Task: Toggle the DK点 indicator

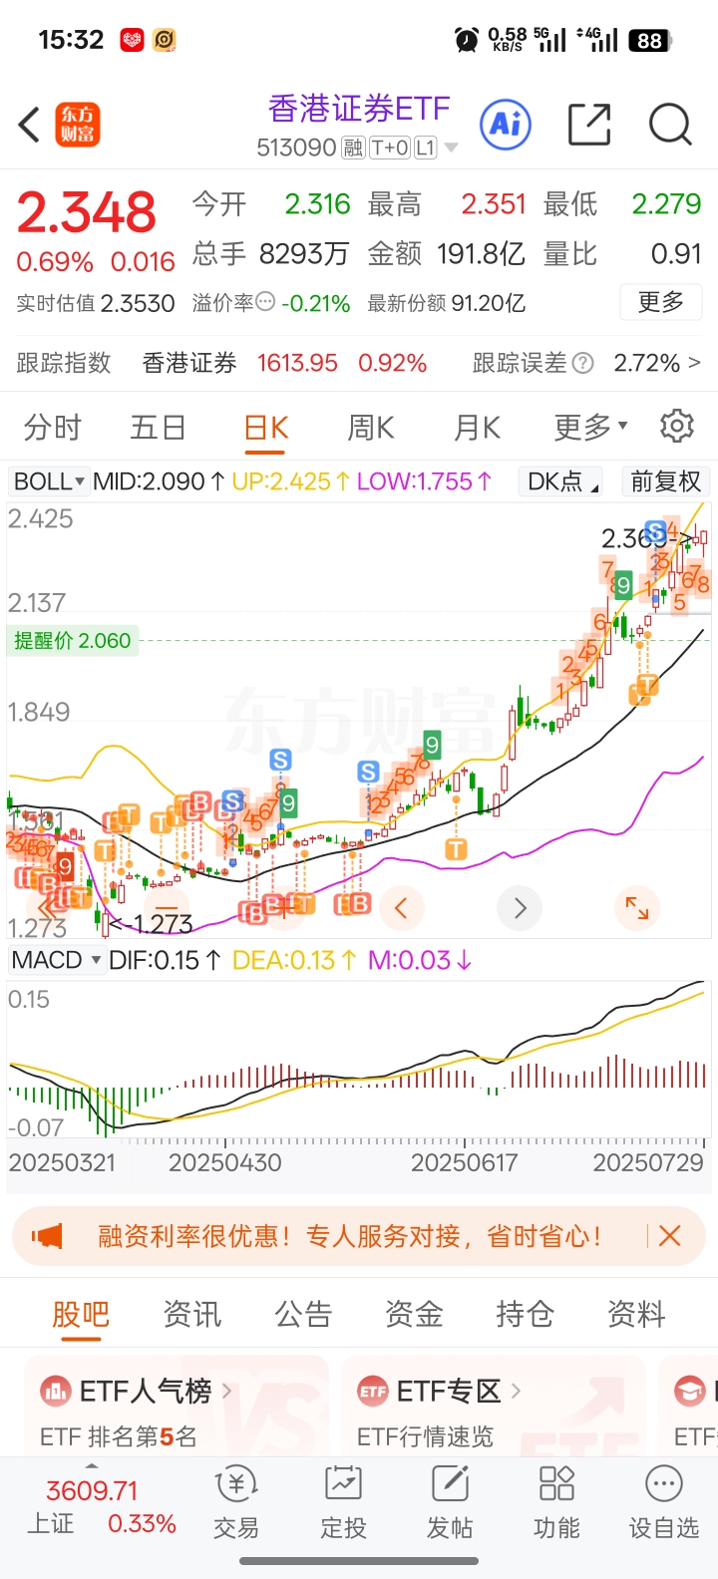Action: point(560,481)
